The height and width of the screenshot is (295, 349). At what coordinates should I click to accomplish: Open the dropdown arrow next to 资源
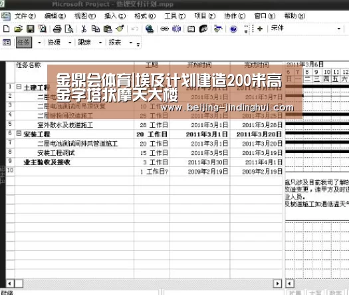(x=70, y=42)
